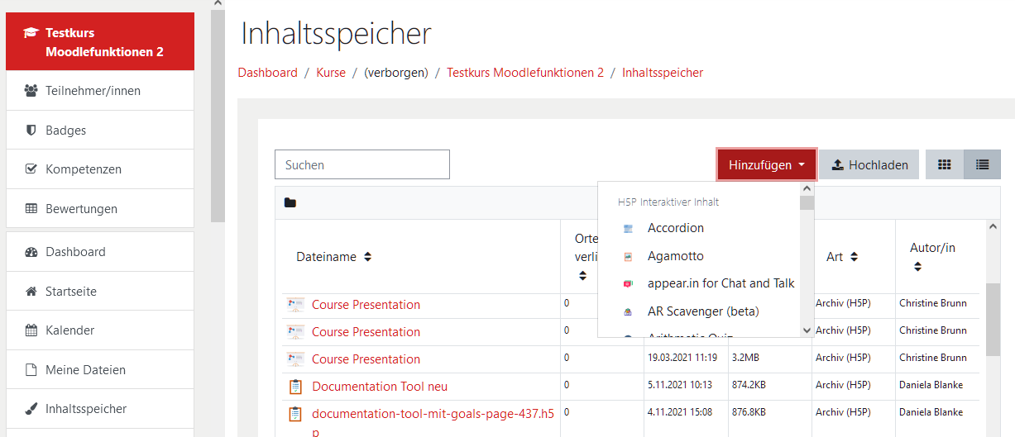Click the documentation-tool-mit-goals-page-437 file icon
This screenshot has width=1015, height=437.
coord(295,414)
